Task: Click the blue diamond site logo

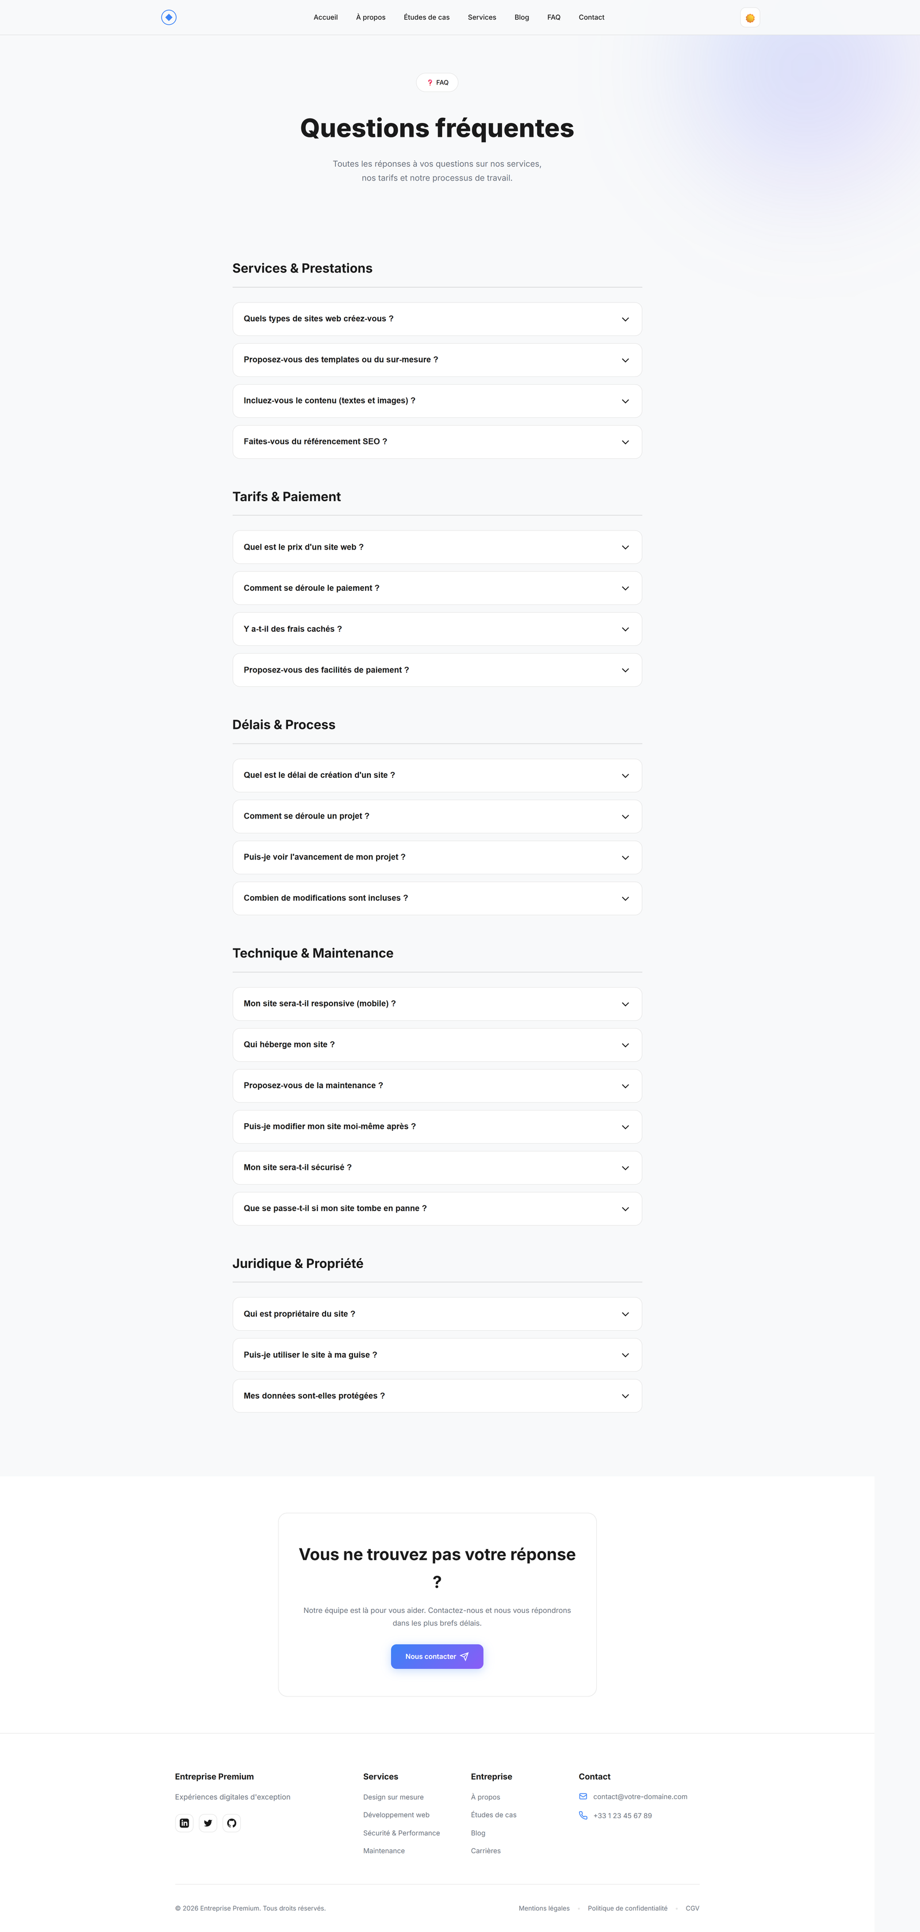Action: point(169,17)
